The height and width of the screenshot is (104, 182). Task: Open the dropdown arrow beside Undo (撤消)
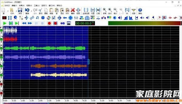[31, 11]
